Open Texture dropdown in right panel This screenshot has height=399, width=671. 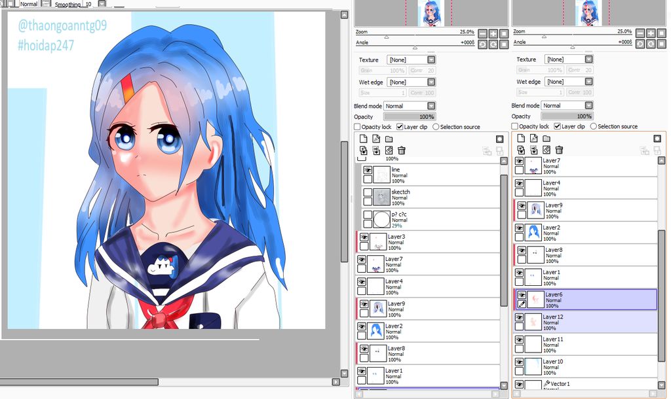[589, 60]
